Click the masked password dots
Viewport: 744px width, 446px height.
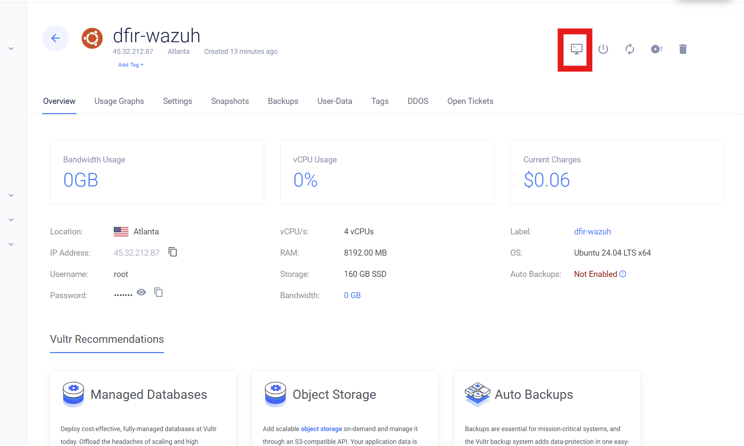(123, 295)
